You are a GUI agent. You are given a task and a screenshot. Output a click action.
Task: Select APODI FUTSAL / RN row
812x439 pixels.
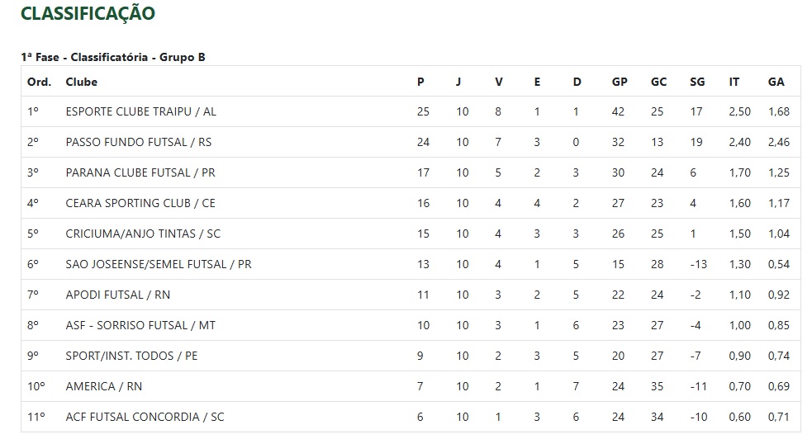(411, 295)
